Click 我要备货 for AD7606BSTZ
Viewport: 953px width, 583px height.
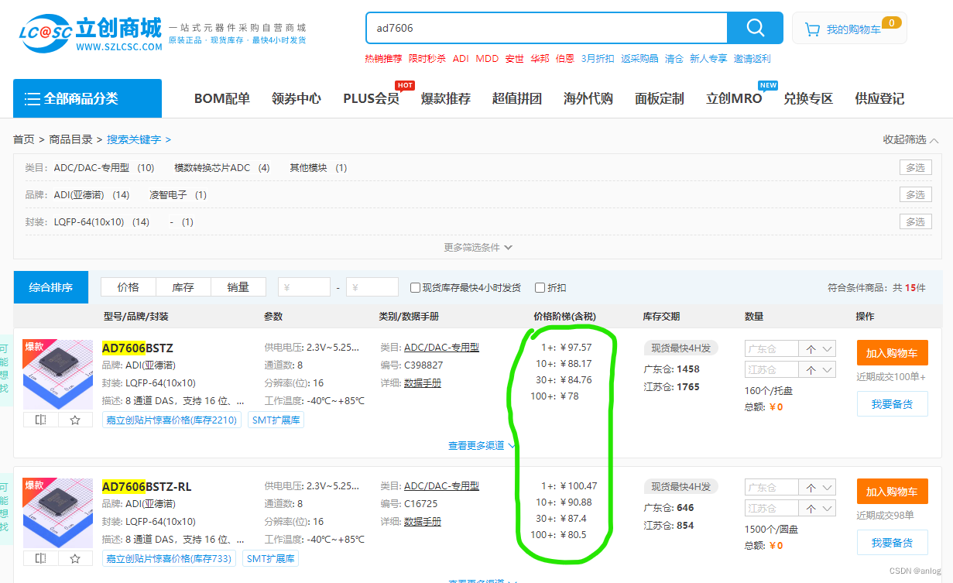click(x=892, y=404)
